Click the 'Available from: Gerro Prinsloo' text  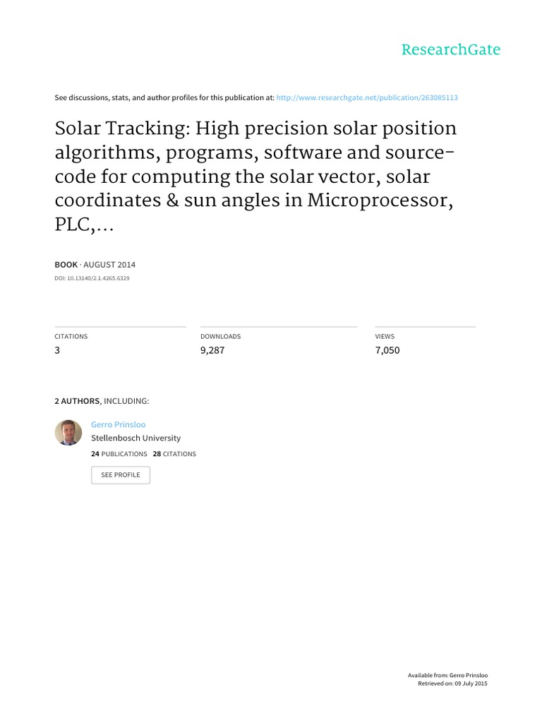[447, 676]
